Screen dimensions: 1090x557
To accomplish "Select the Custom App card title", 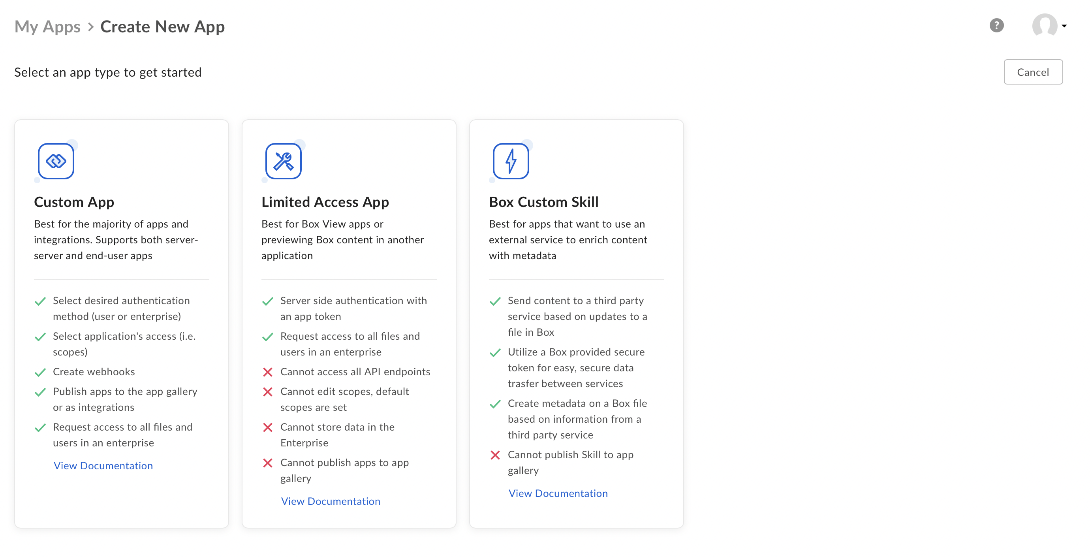I will point(74,202).
